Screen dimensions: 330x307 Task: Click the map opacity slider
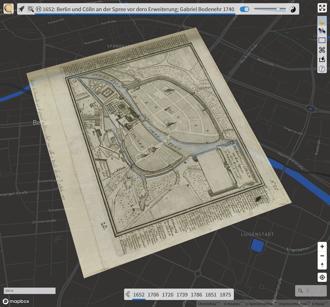(270, 9)
